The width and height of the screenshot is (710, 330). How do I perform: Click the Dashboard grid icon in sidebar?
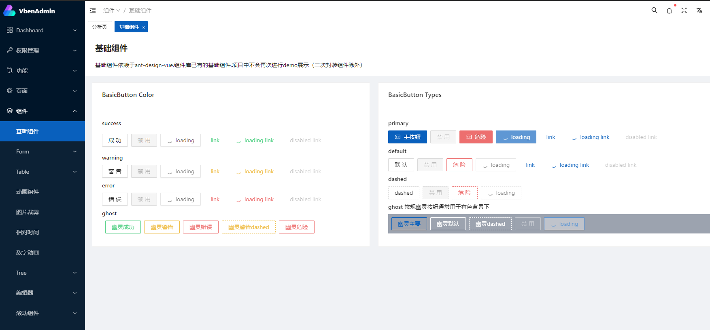click(x=10, y=30)
